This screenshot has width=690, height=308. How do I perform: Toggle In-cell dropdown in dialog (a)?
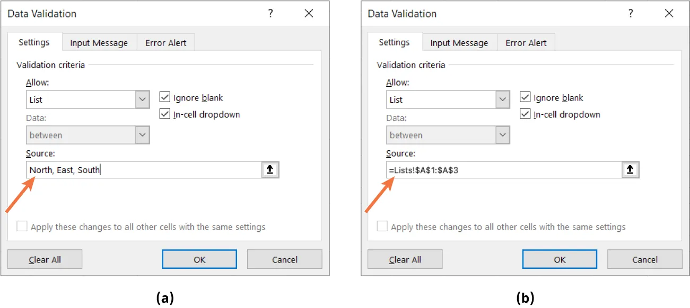pos(164,114)
